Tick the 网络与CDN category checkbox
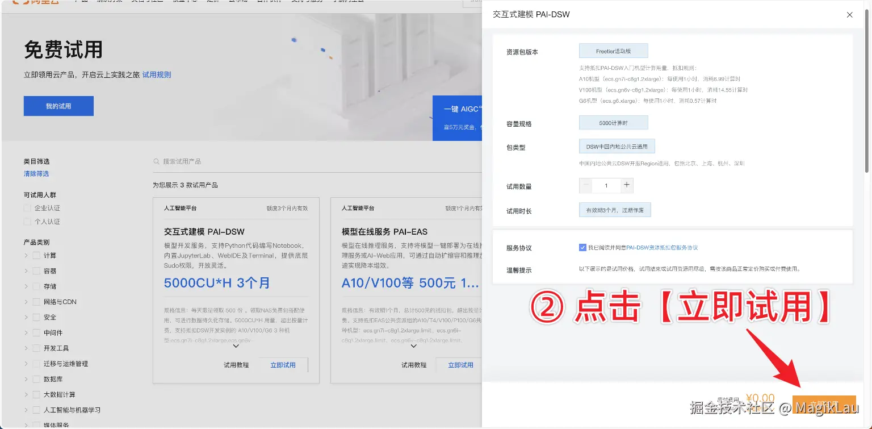This screenshot has width=872, height=429. [36, 302]
